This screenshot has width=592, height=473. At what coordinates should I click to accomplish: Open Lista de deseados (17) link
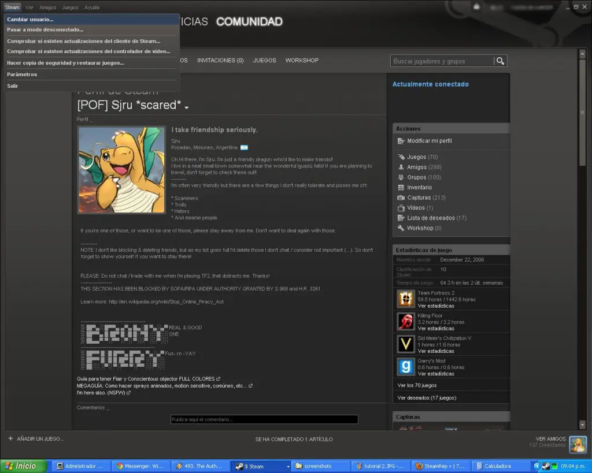pyautogui.click(x=436, y=218)
